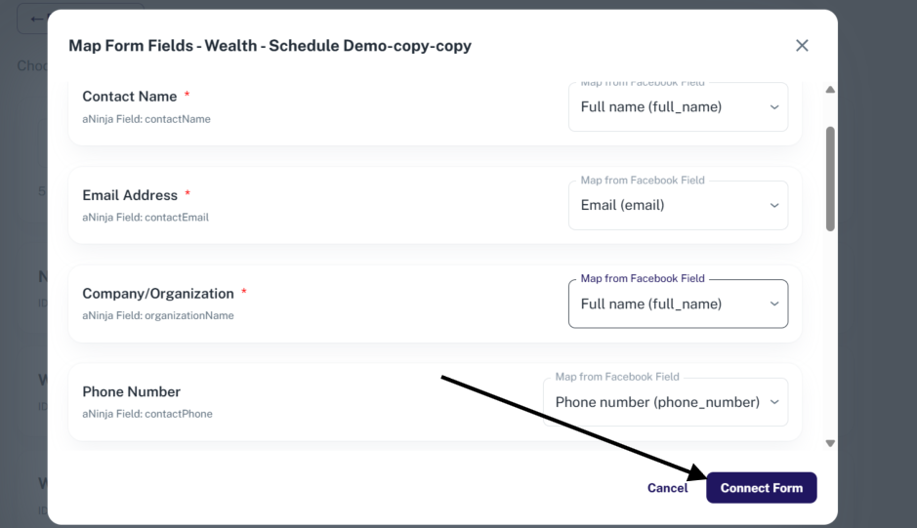Close the Map Form Fields dialog
The image size is (917, 528).
tap(802, 46)
